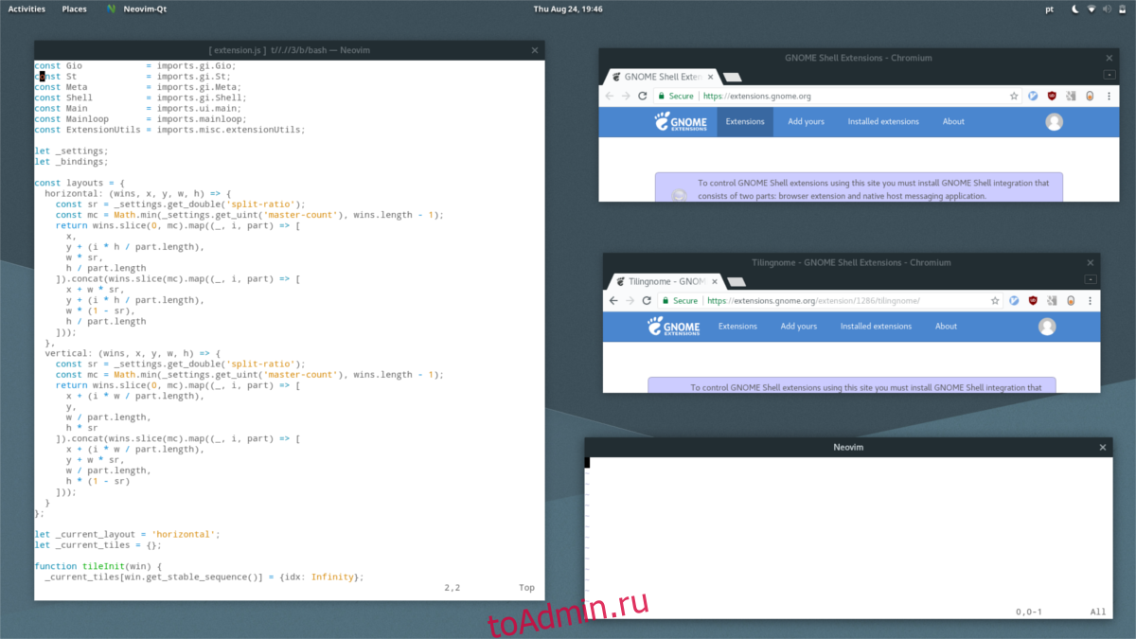Click the night light moon icon in top panel
The image size is (1136, 639).
pyautogui.click(x=1074, y=9)
